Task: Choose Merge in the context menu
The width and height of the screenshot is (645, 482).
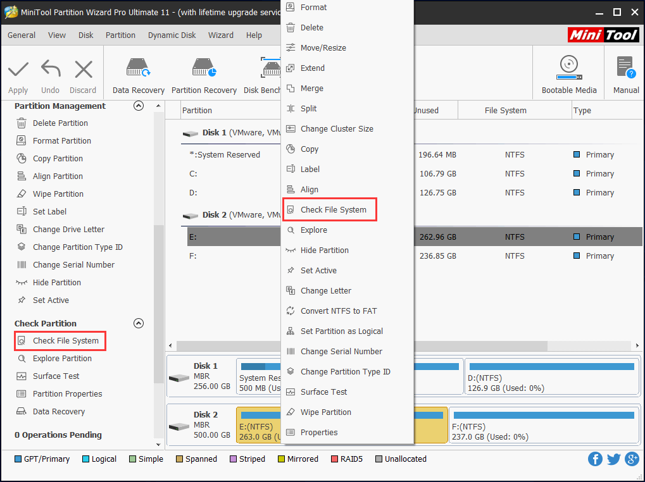Action: 347,88
